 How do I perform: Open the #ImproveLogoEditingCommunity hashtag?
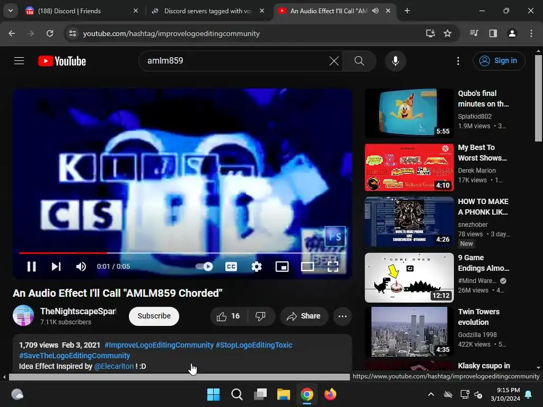coord(159,345)
